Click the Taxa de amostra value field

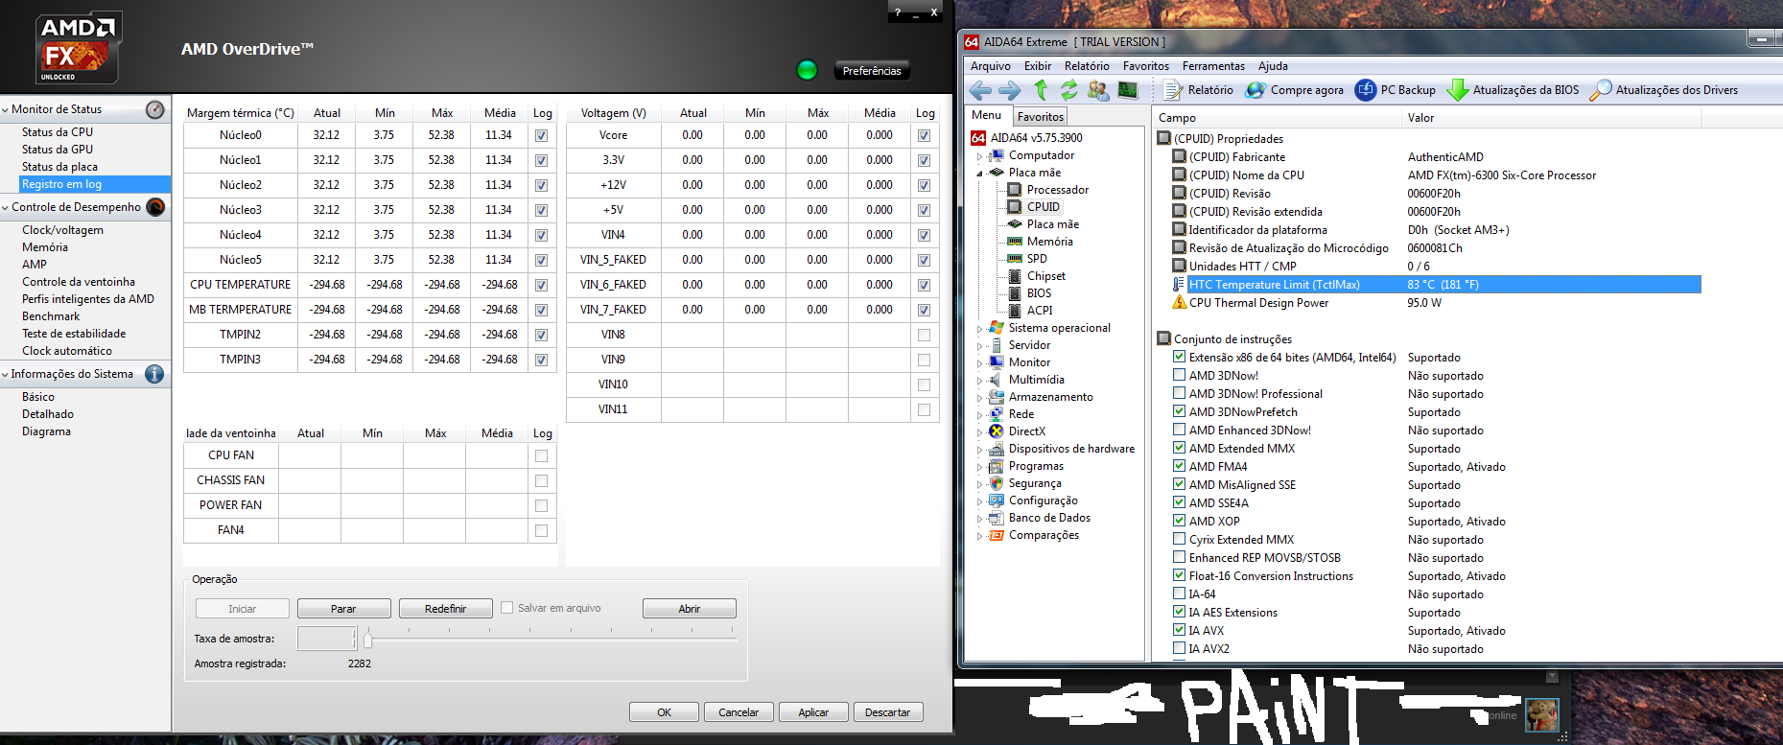[327, 639]
